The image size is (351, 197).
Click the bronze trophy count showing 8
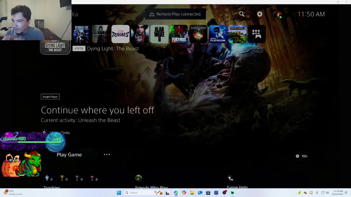tap(94, 179)
